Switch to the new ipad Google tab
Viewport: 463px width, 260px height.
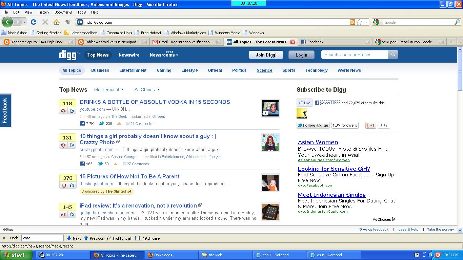[409, 42]
